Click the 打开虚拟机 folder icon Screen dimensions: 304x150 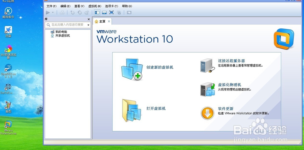[x=132, y=110]
